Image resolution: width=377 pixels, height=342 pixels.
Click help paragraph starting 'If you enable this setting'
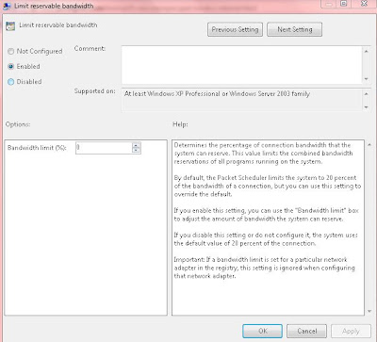(x=266, y=215)
